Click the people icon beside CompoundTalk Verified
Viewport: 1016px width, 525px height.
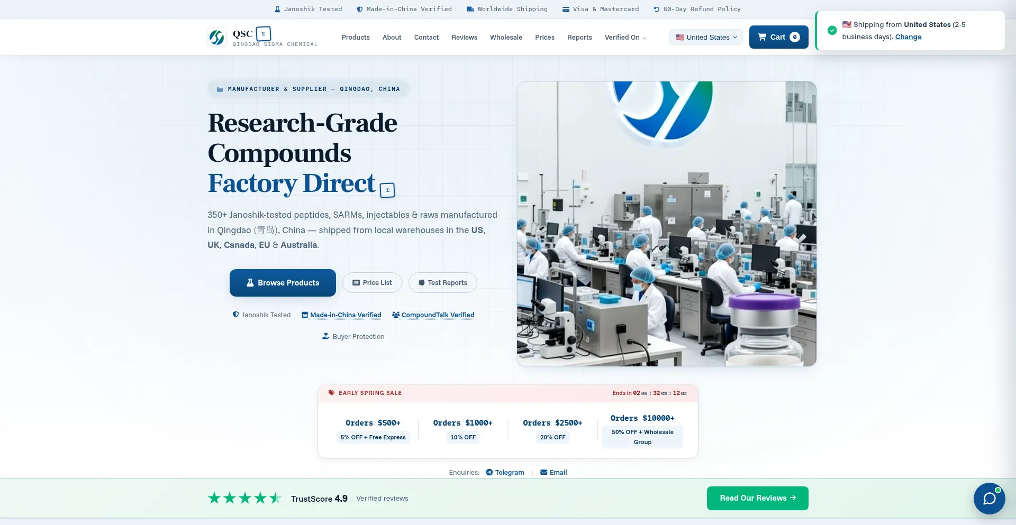click(x=396, y=315)
